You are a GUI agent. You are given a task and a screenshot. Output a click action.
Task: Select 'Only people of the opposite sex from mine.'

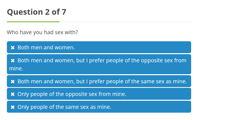pos(99,94)
